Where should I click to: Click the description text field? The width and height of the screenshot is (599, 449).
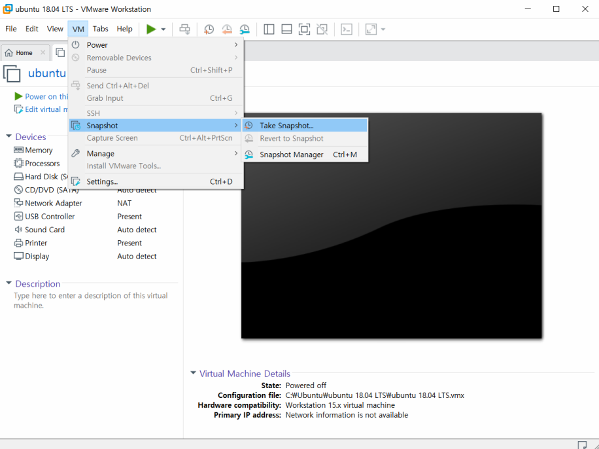click(x=91, y=300)
